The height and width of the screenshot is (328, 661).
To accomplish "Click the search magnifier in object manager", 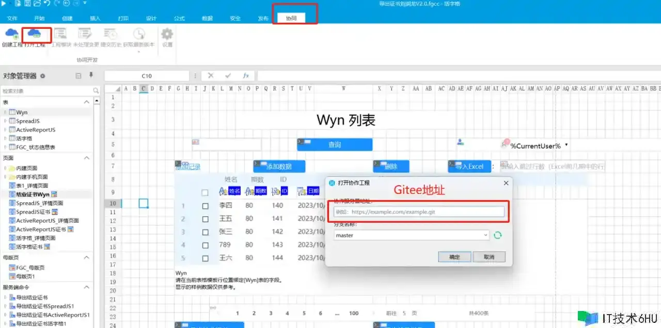I will point(96,91).
